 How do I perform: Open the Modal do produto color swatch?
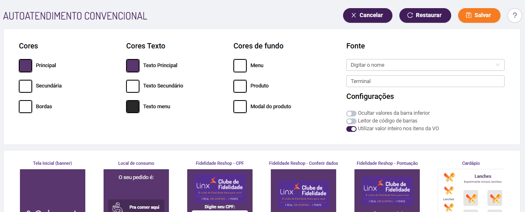click(240, 107)
